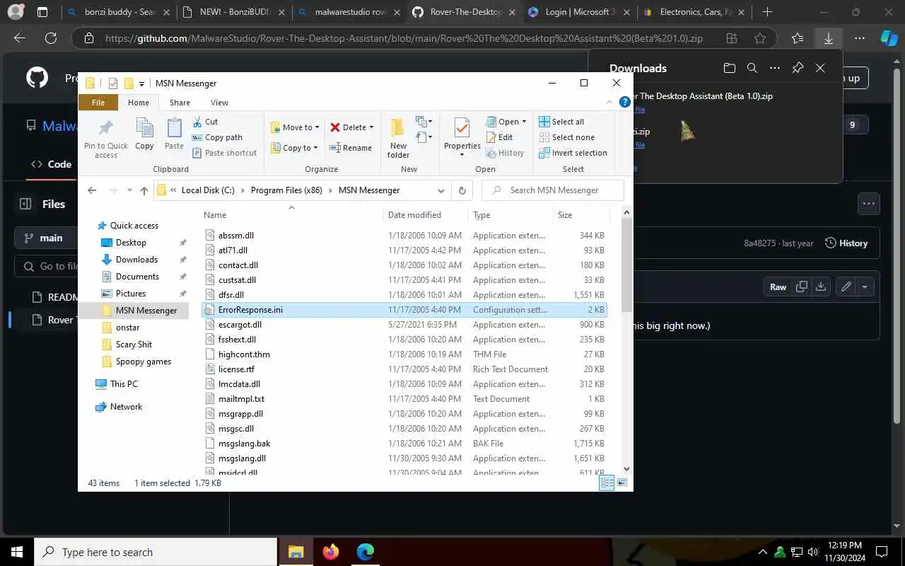The width and height of the screenshot is (905, 566).
Task: Click the Copy ribbon icon
Action: coord(144,134)
